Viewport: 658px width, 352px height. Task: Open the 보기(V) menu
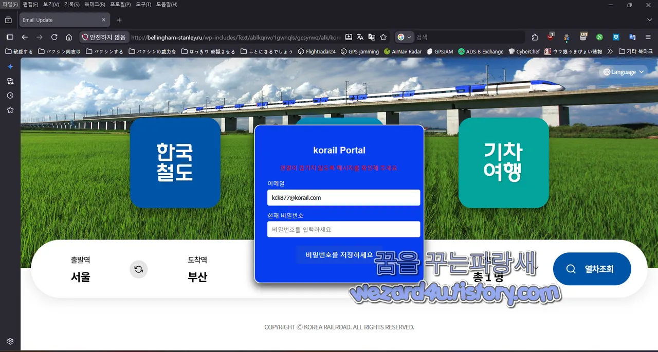[x=51, y=5]
